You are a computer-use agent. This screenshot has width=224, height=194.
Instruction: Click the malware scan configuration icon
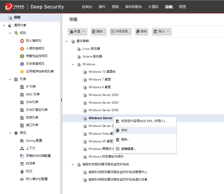22,156
